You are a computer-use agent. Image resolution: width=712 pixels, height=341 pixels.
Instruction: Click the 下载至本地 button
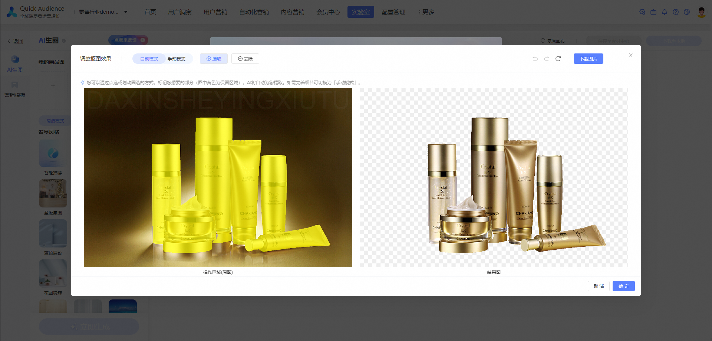(x=674, y=41)
